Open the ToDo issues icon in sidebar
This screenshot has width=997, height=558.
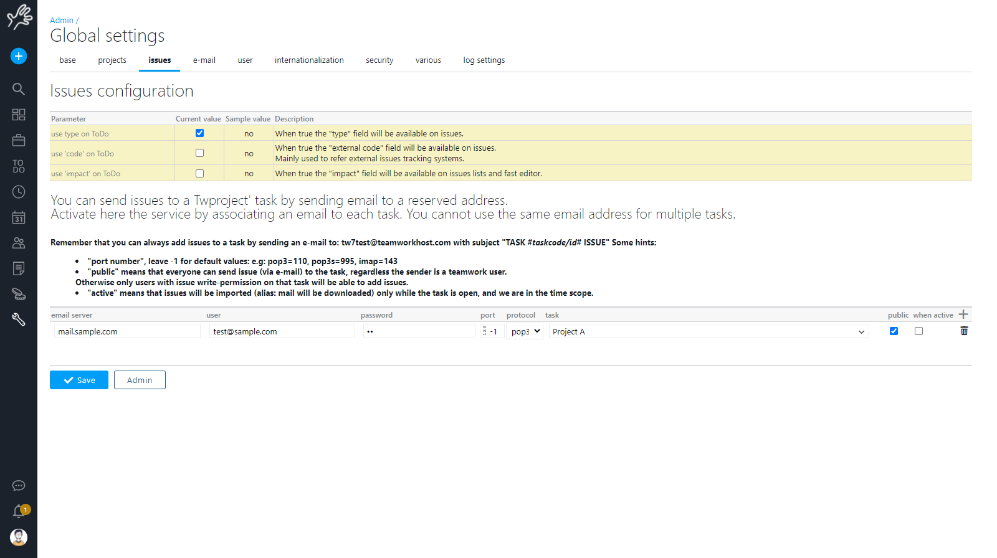click(x=19, y=166)
